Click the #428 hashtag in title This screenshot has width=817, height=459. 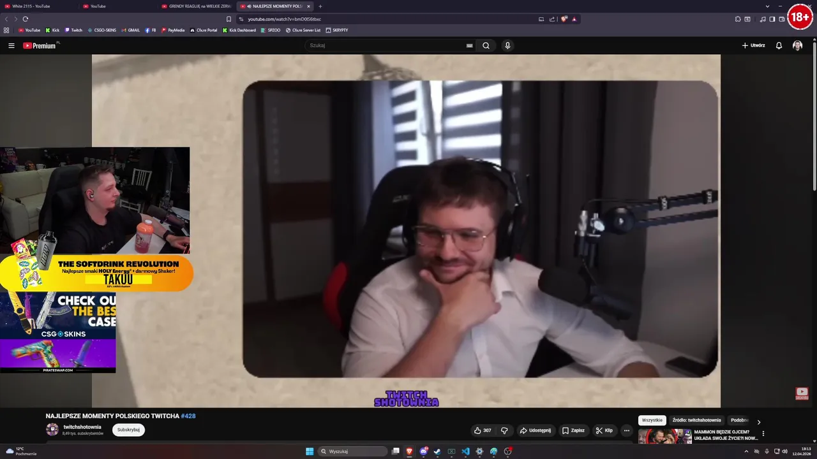click(188, 416)
